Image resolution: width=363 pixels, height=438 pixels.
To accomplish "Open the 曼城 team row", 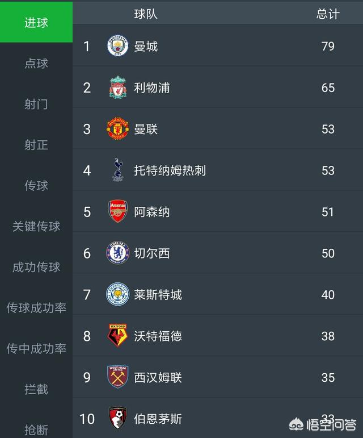I will click(218, 46).
